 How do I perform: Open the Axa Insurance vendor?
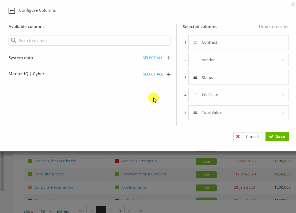[x=134, y=187]
